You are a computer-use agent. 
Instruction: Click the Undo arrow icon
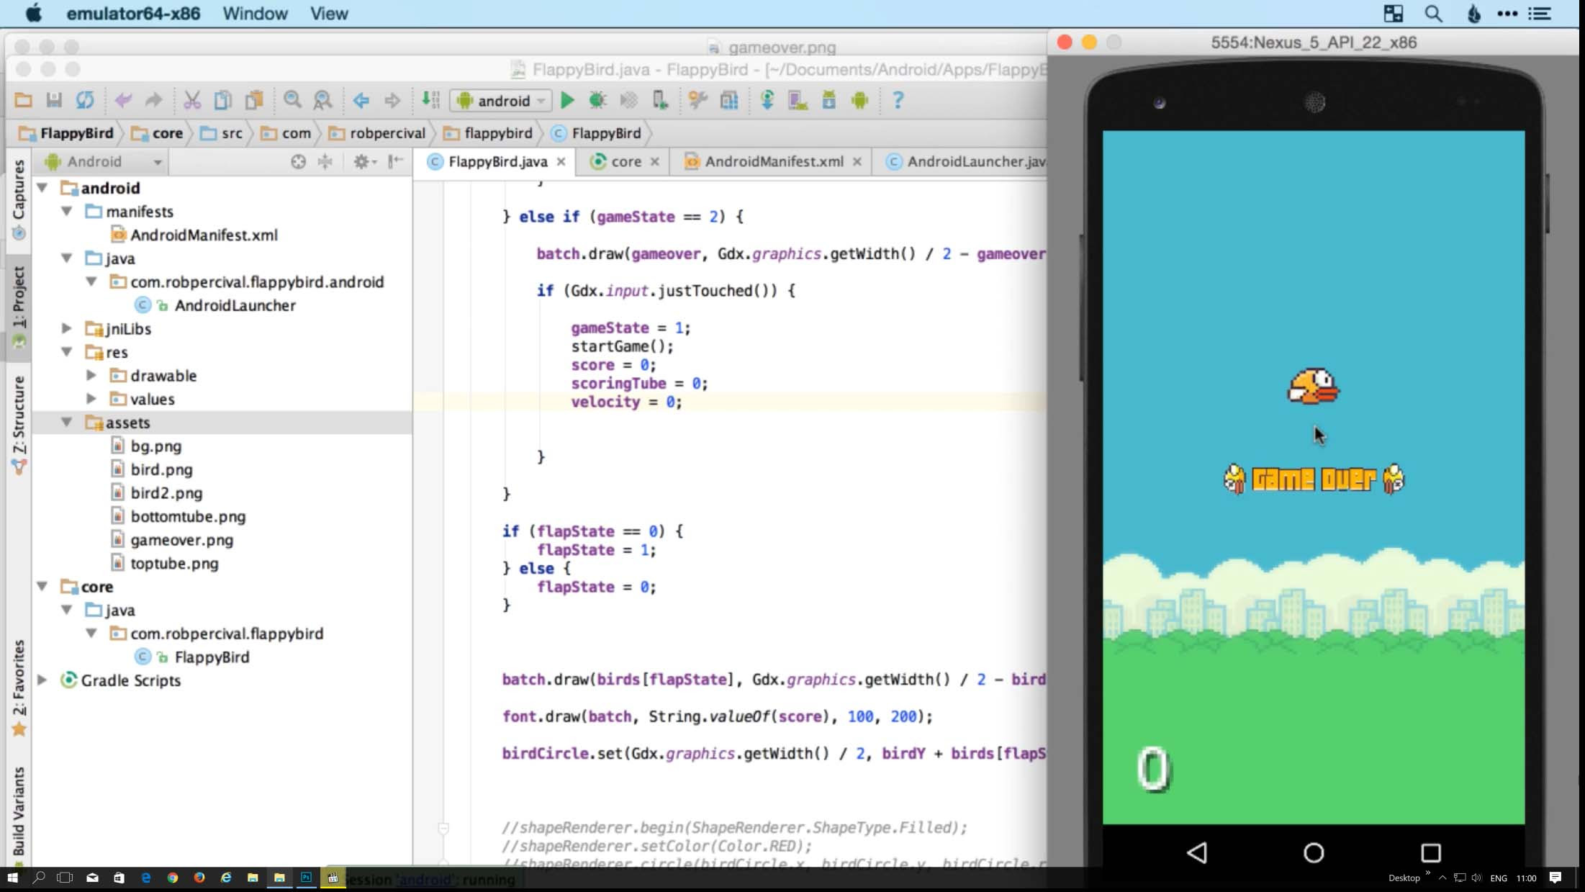123,100
